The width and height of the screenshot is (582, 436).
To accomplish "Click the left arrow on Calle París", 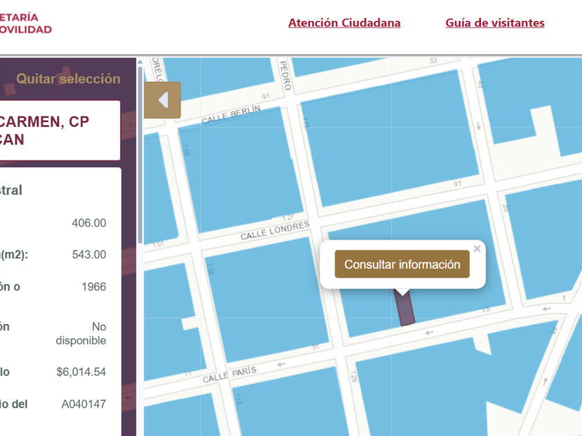I will [281, 365].
